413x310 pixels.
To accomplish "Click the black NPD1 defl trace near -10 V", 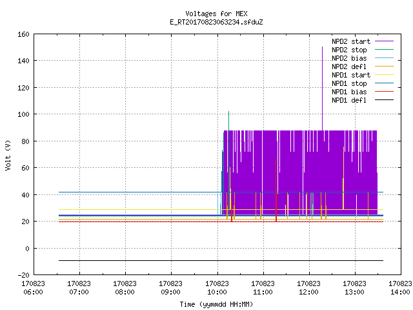I will click(x=221, y=261).
